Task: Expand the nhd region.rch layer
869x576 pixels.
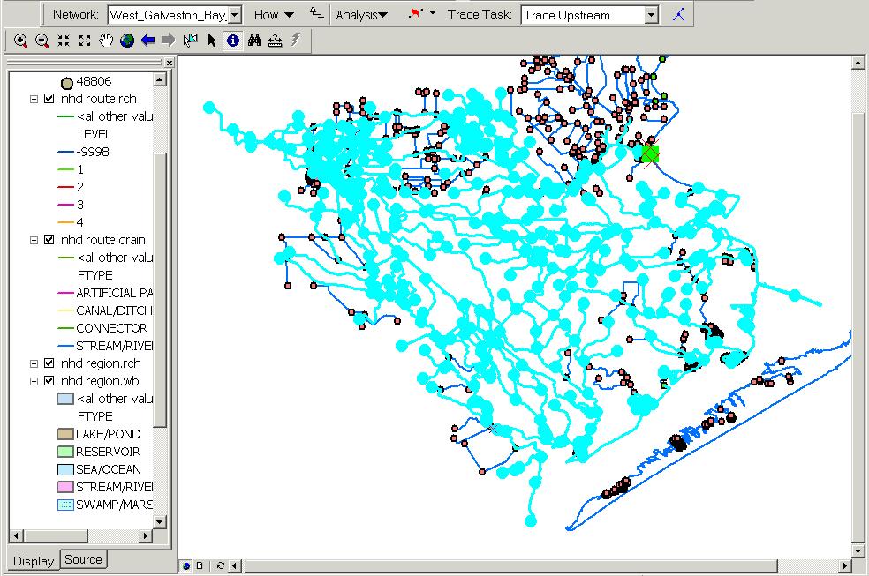Action: [34, 363]
